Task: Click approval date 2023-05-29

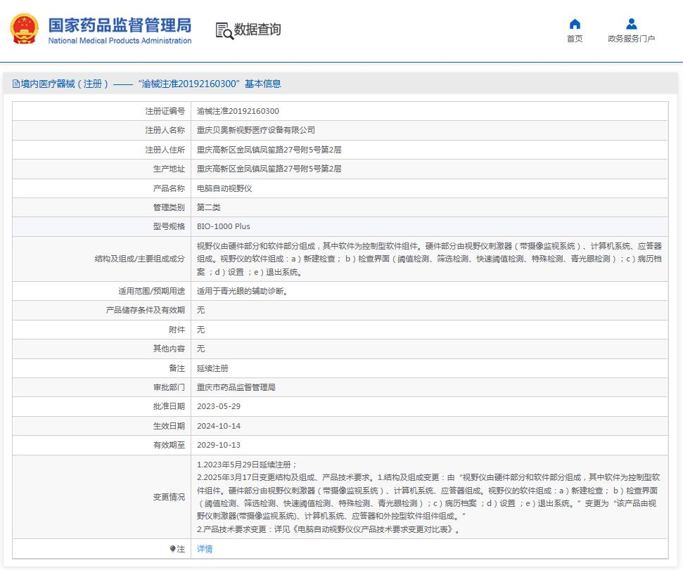Action: (x=218, y=406)
